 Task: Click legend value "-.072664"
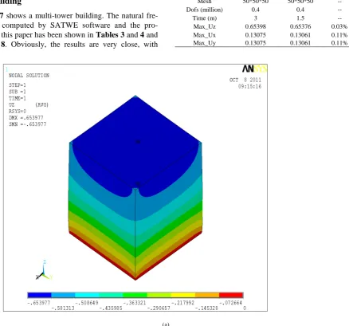coord(230,303)
